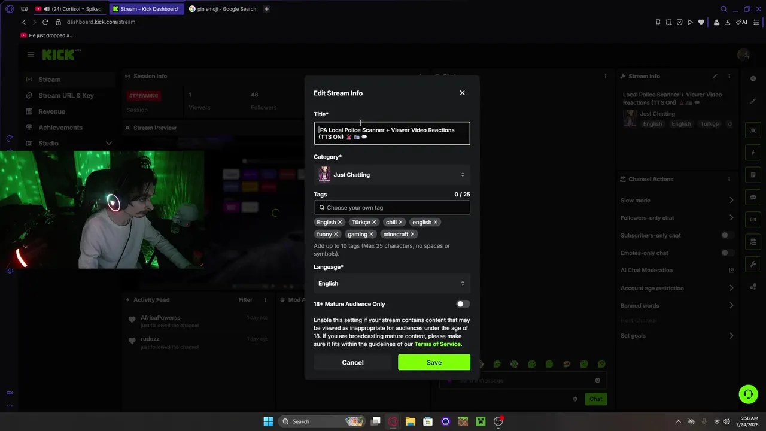Open the Language dropdown set to English
This screenshot has width=766, height=431.
pos(392,283)
